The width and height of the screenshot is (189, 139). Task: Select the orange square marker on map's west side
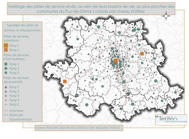65,82
